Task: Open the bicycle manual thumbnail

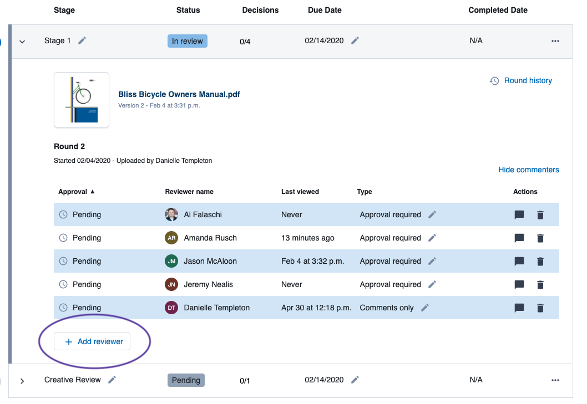Action: click(x=82, y=100)
